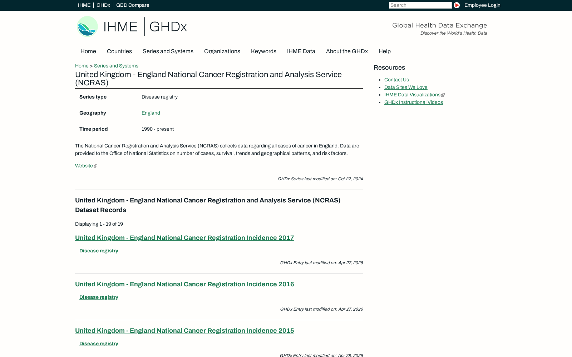
Task: Click 'Displaying 1 - 19 of 19' text
Action: (99, 224)
